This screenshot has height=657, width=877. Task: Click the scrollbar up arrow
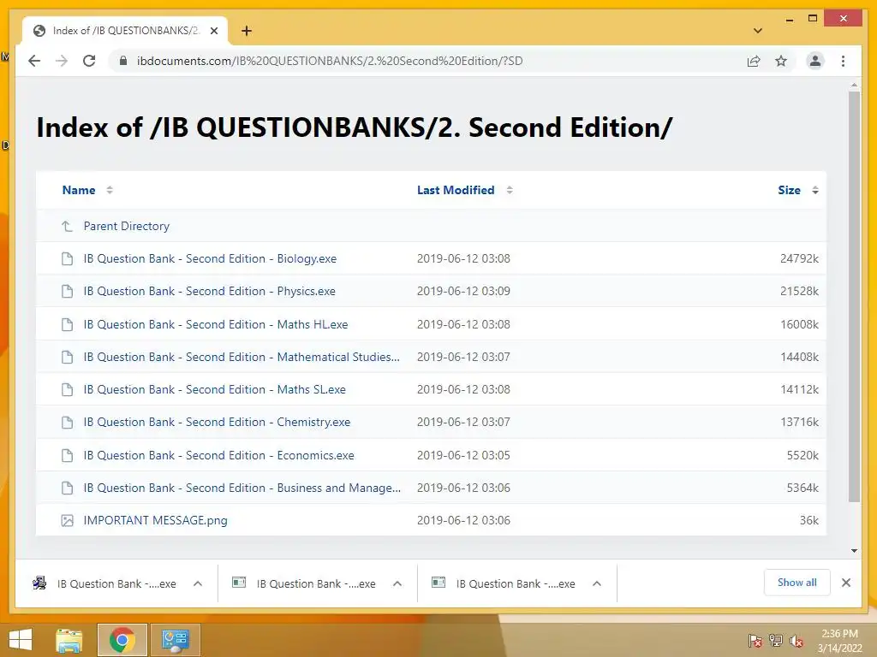854,86
